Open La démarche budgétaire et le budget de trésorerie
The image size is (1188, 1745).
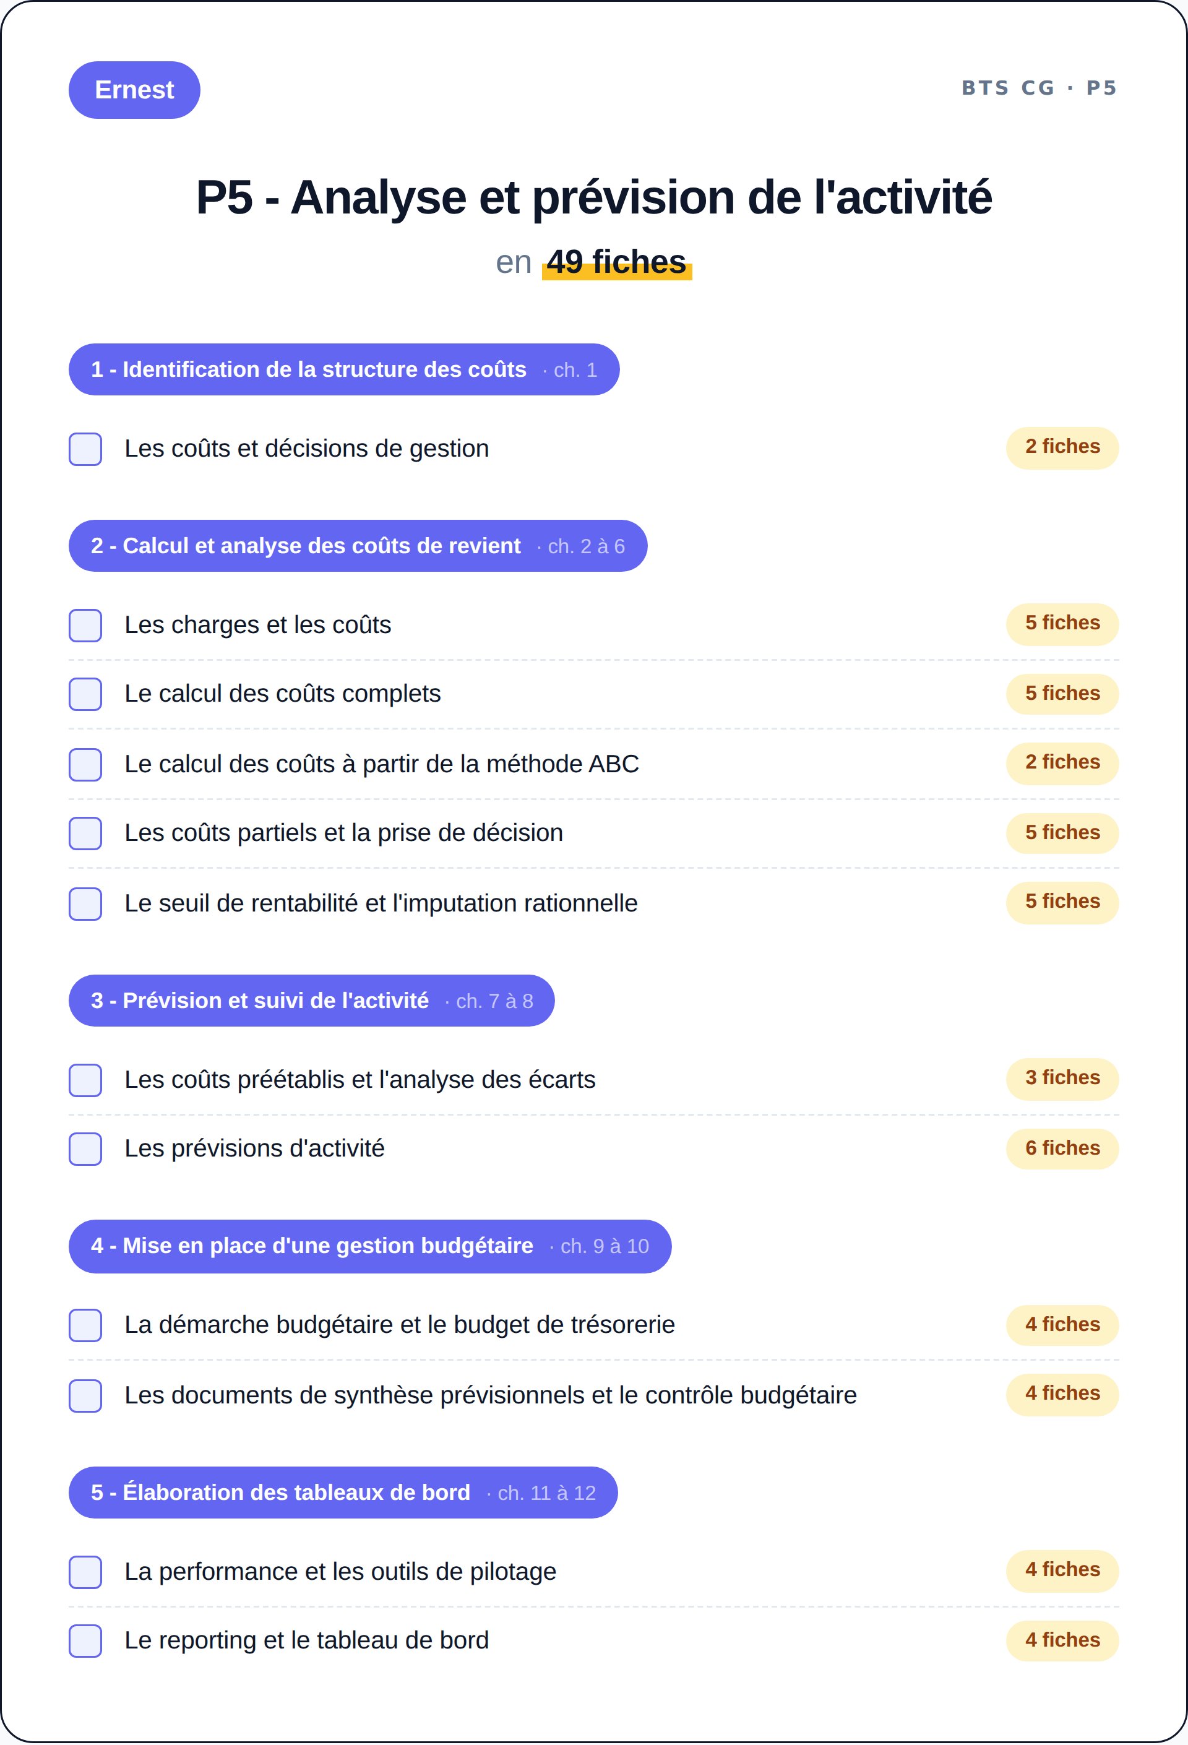(400, 1325)
